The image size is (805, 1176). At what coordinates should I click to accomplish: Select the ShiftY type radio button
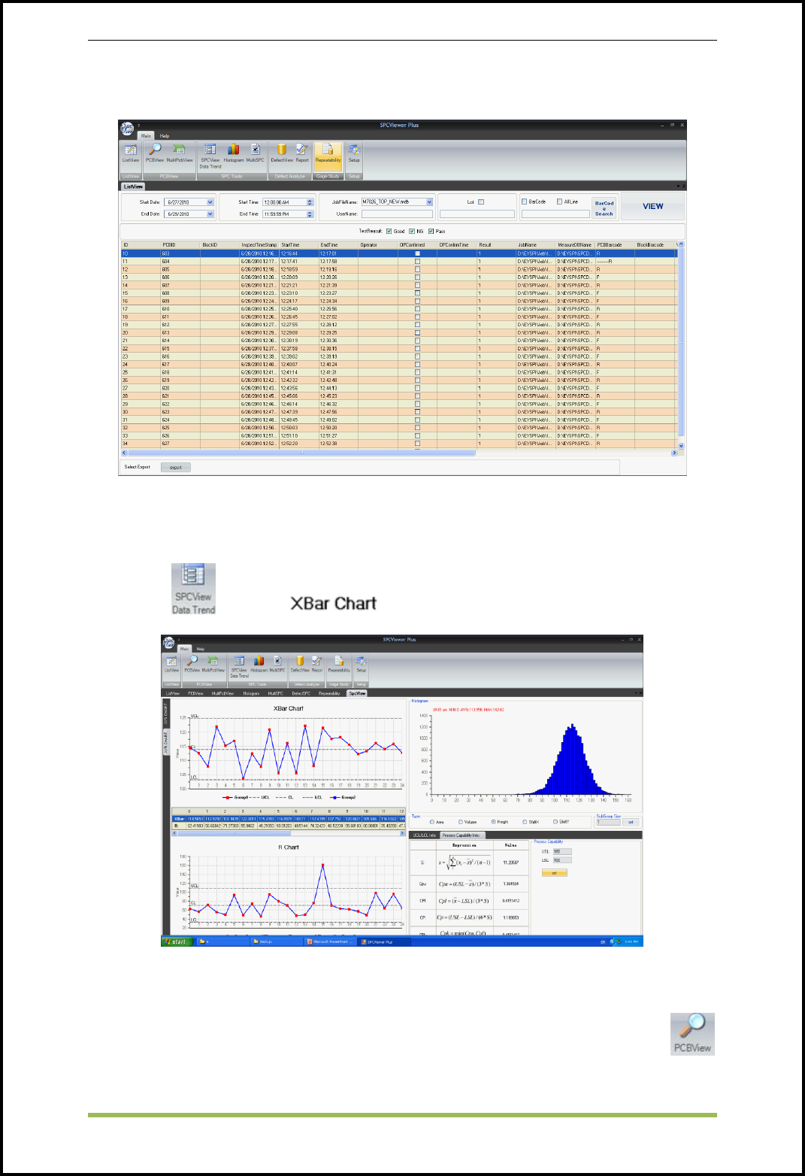point(555,822)
